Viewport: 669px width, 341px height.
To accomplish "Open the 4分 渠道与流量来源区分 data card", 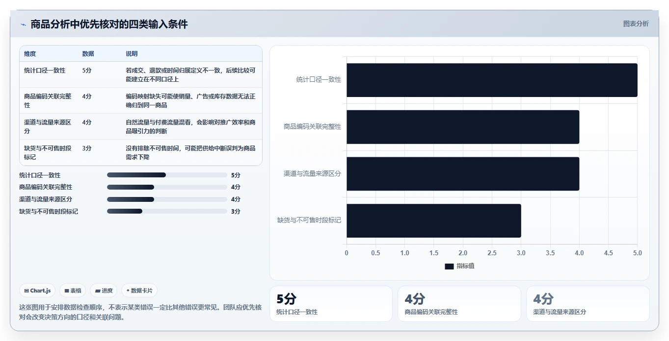I will click(x=588, y=304).
